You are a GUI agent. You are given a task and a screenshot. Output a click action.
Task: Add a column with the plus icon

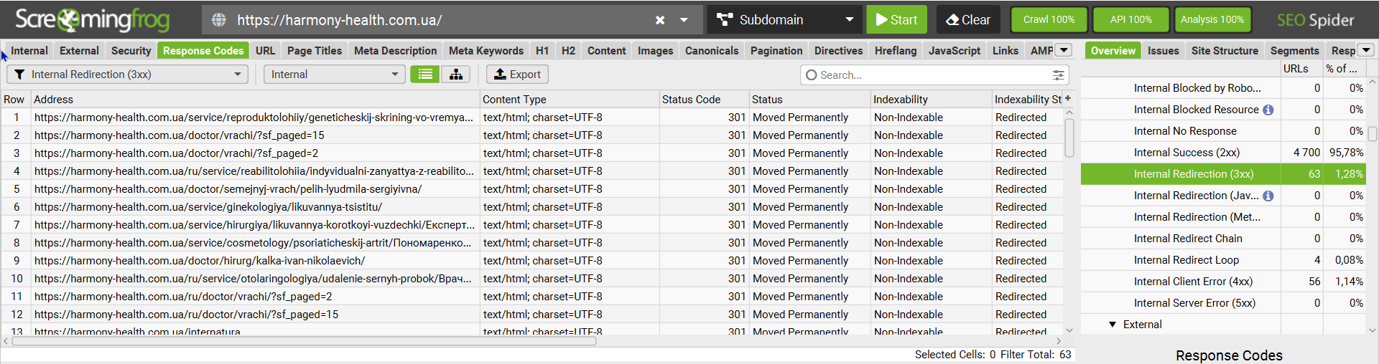(1068, 98)
